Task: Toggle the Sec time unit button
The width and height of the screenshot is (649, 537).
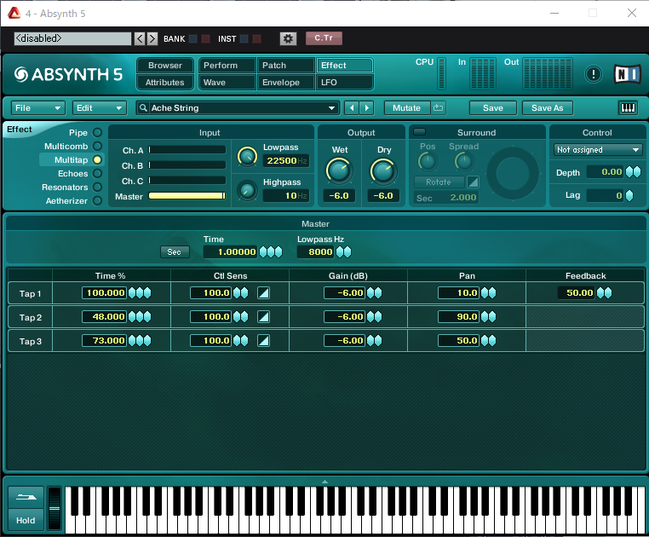Action: [175, 252]
